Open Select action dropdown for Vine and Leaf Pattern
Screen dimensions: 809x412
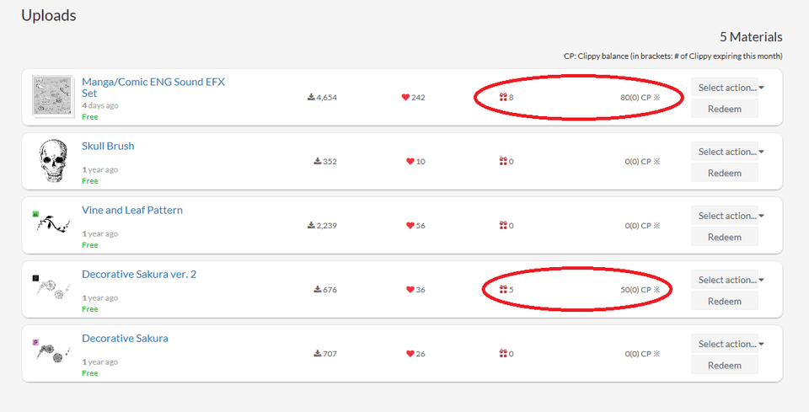coord(728,216)
